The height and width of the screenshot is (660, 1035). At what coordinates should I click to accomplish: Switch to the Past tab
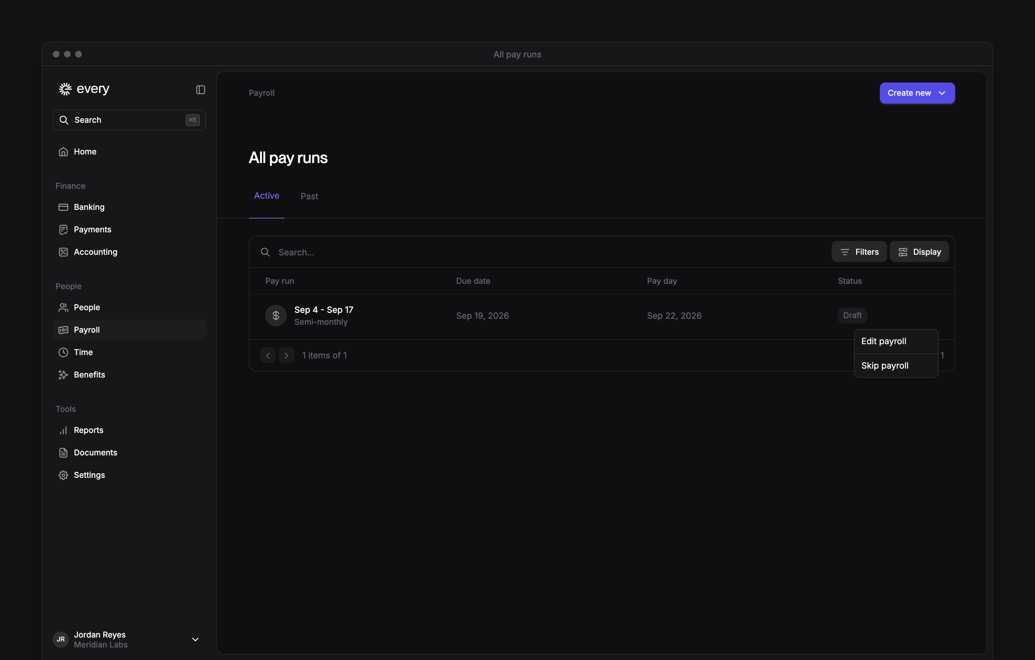pyautogui.click(x=309, y=196)
